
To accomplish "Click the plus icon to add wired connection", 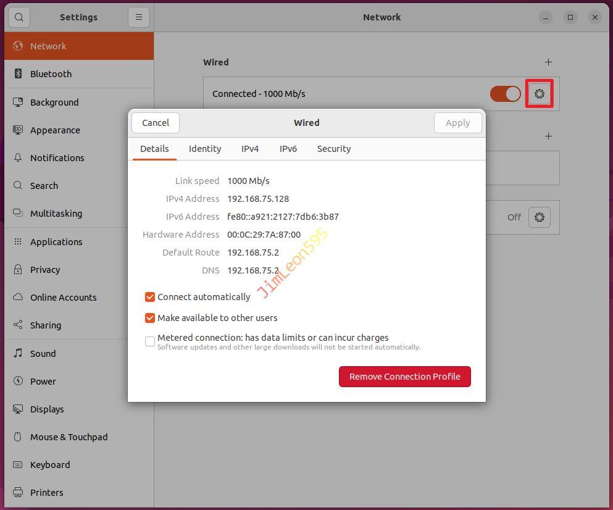I will pos(548,62).
